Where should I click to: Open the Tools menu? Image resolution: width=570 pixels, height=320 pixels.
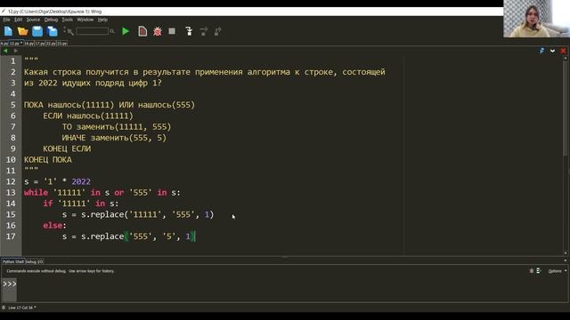coord(68,20)
